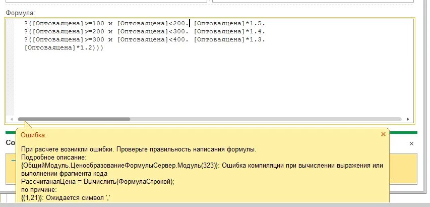This screenshot has height=207, width=430.
Task: Click formula line ending with *1.5.
Action: tap(145, 24)
